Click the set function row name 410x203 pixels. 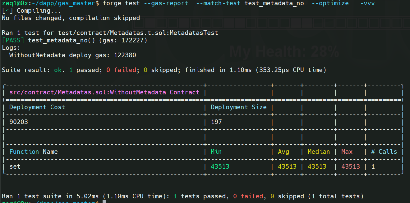(15, 166)
